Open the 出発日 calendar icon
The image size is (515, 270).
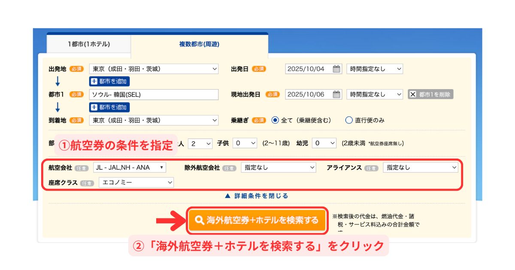[336, 69]
